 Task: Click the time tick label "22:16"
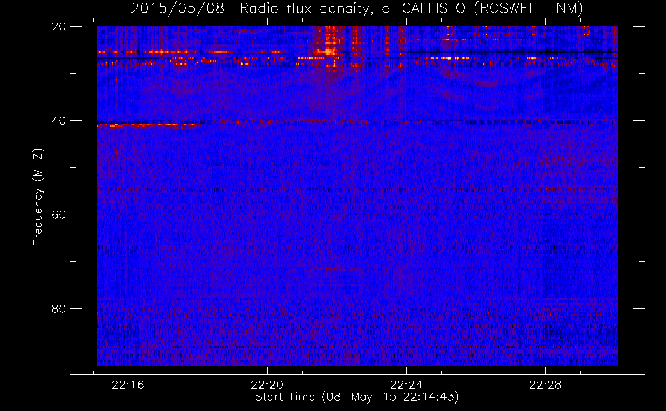tap(128, 385)
